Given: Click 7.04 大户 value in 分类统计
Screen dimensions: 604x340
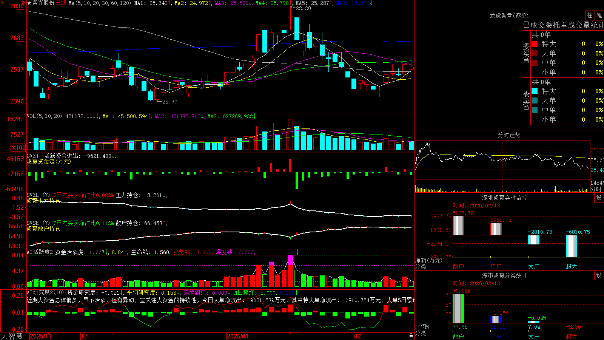Looking at the screenshot, I should coord(534,327).
